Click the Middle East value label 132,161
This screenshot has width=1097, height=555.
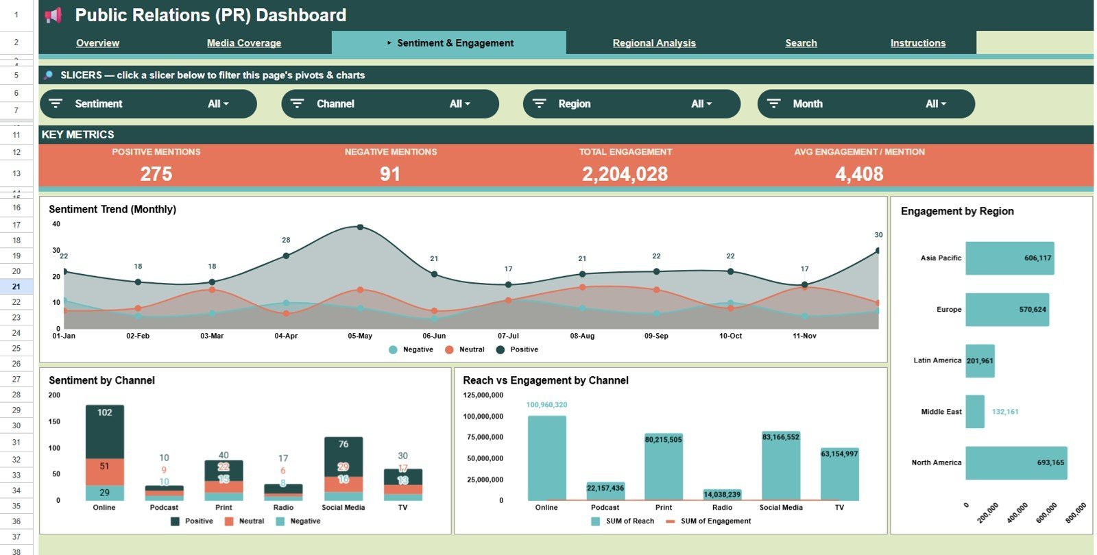(x=1005, y=412)
